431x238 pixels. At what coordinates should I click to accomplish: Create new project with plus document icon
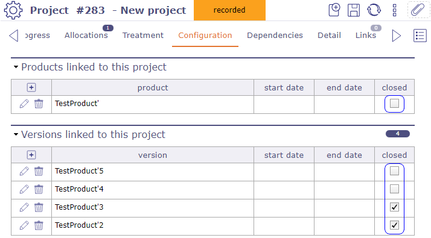[334, 10]
